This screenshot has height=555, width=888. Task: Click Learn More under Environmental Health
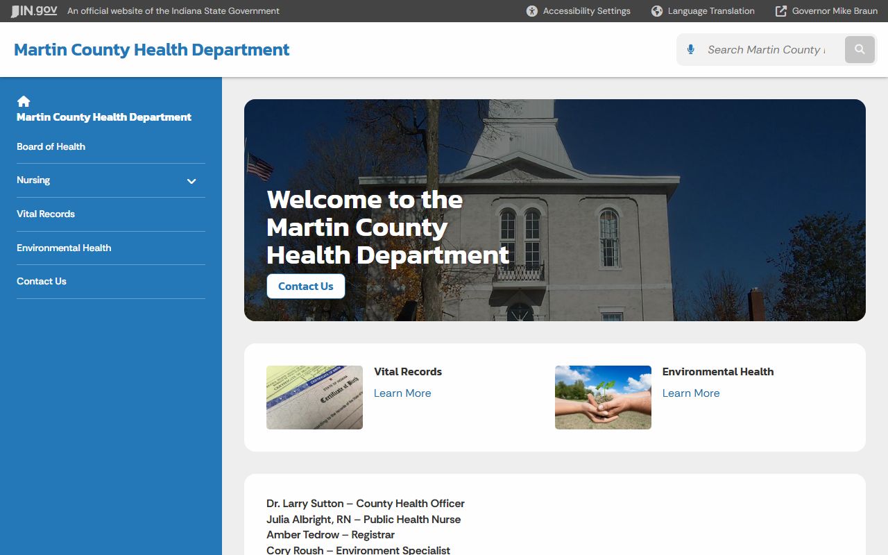tap(691, 393)
